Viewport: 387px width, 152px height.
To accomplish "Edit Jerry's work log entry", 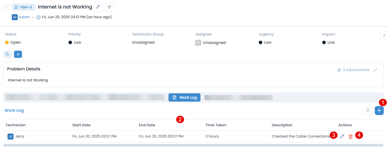I will [x=342, y=136].
